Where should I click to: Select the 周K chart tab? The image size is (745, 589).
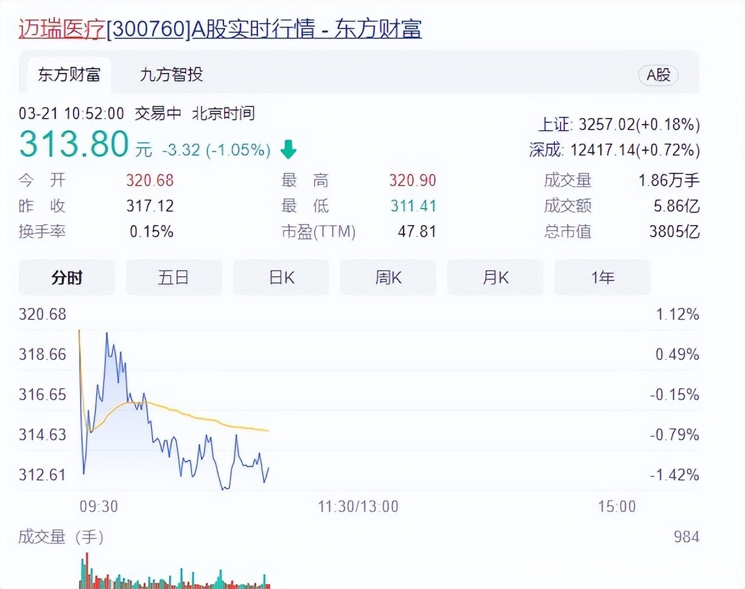pyautogui.click(x=388, y=277)
